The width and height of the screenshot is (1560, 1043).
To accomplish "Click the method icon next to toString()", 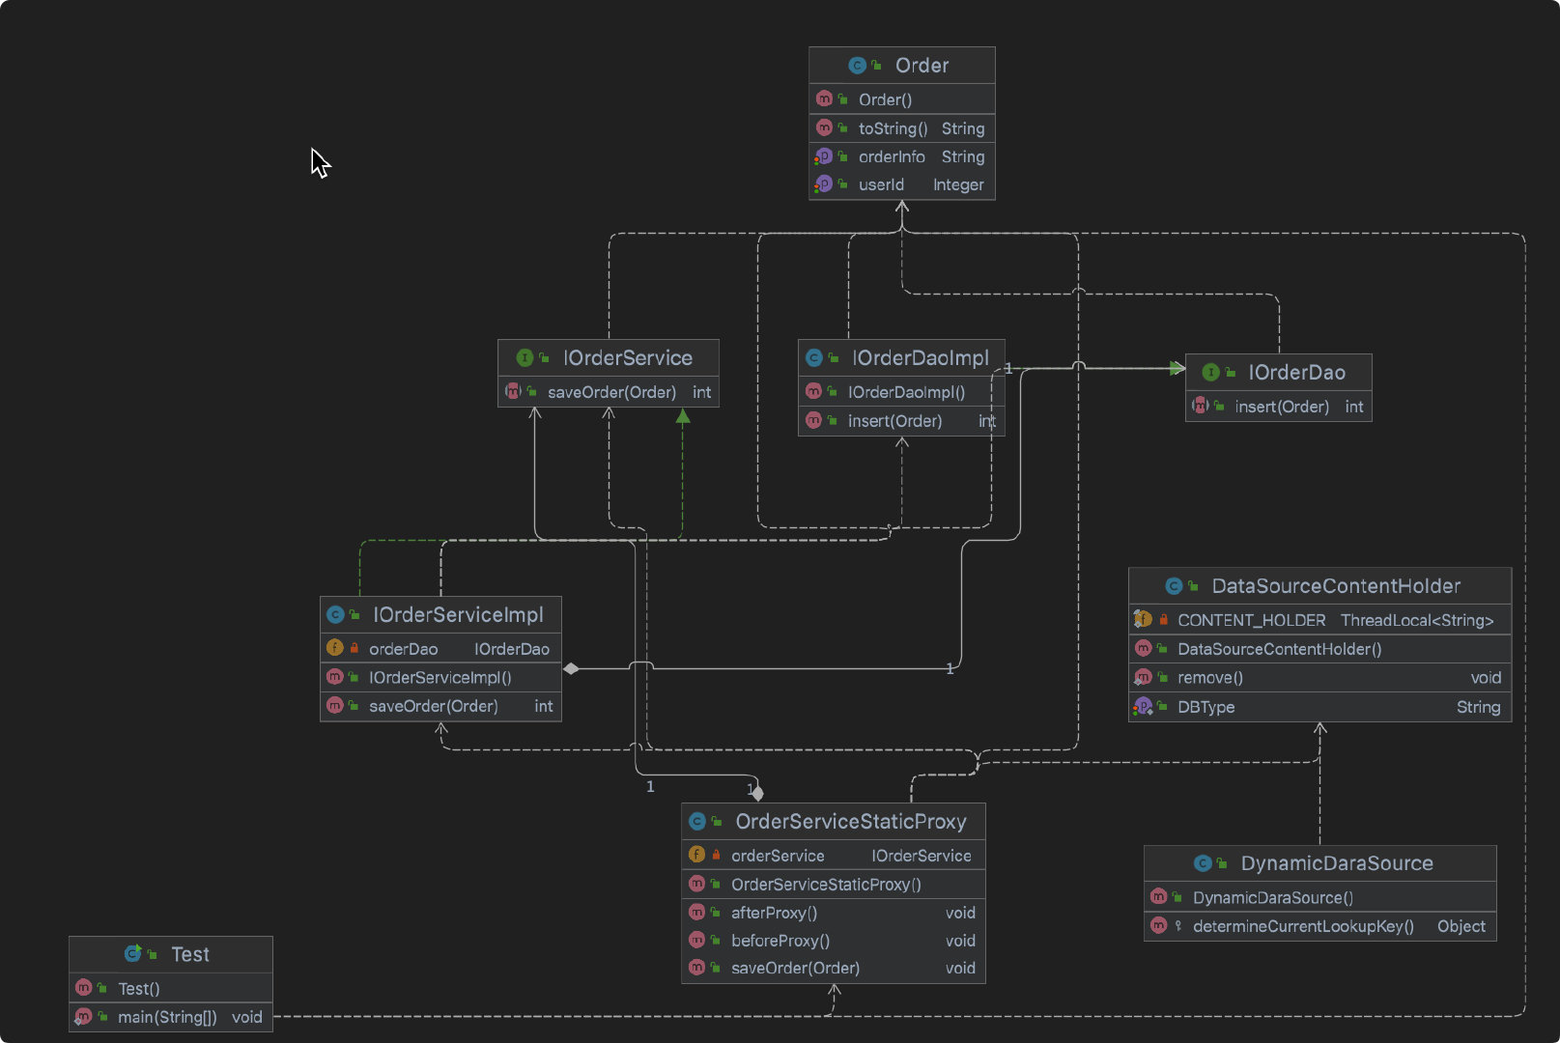I will coord(824,128).
